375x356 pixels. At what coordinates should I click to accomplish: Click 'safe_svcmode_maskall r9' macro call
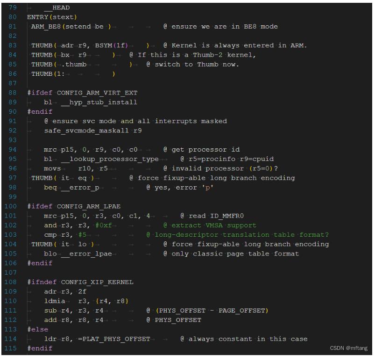(93, 131)
